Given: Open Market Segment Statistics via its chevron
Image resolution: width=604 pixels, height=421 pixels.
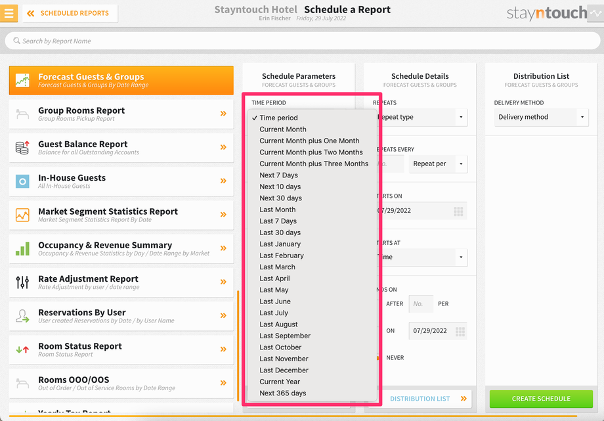Looking at the screenshot, I should [223, 214].
